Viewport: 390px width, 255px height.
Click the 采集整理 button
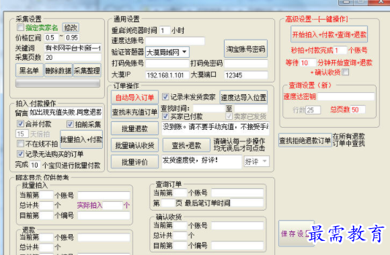87,71
